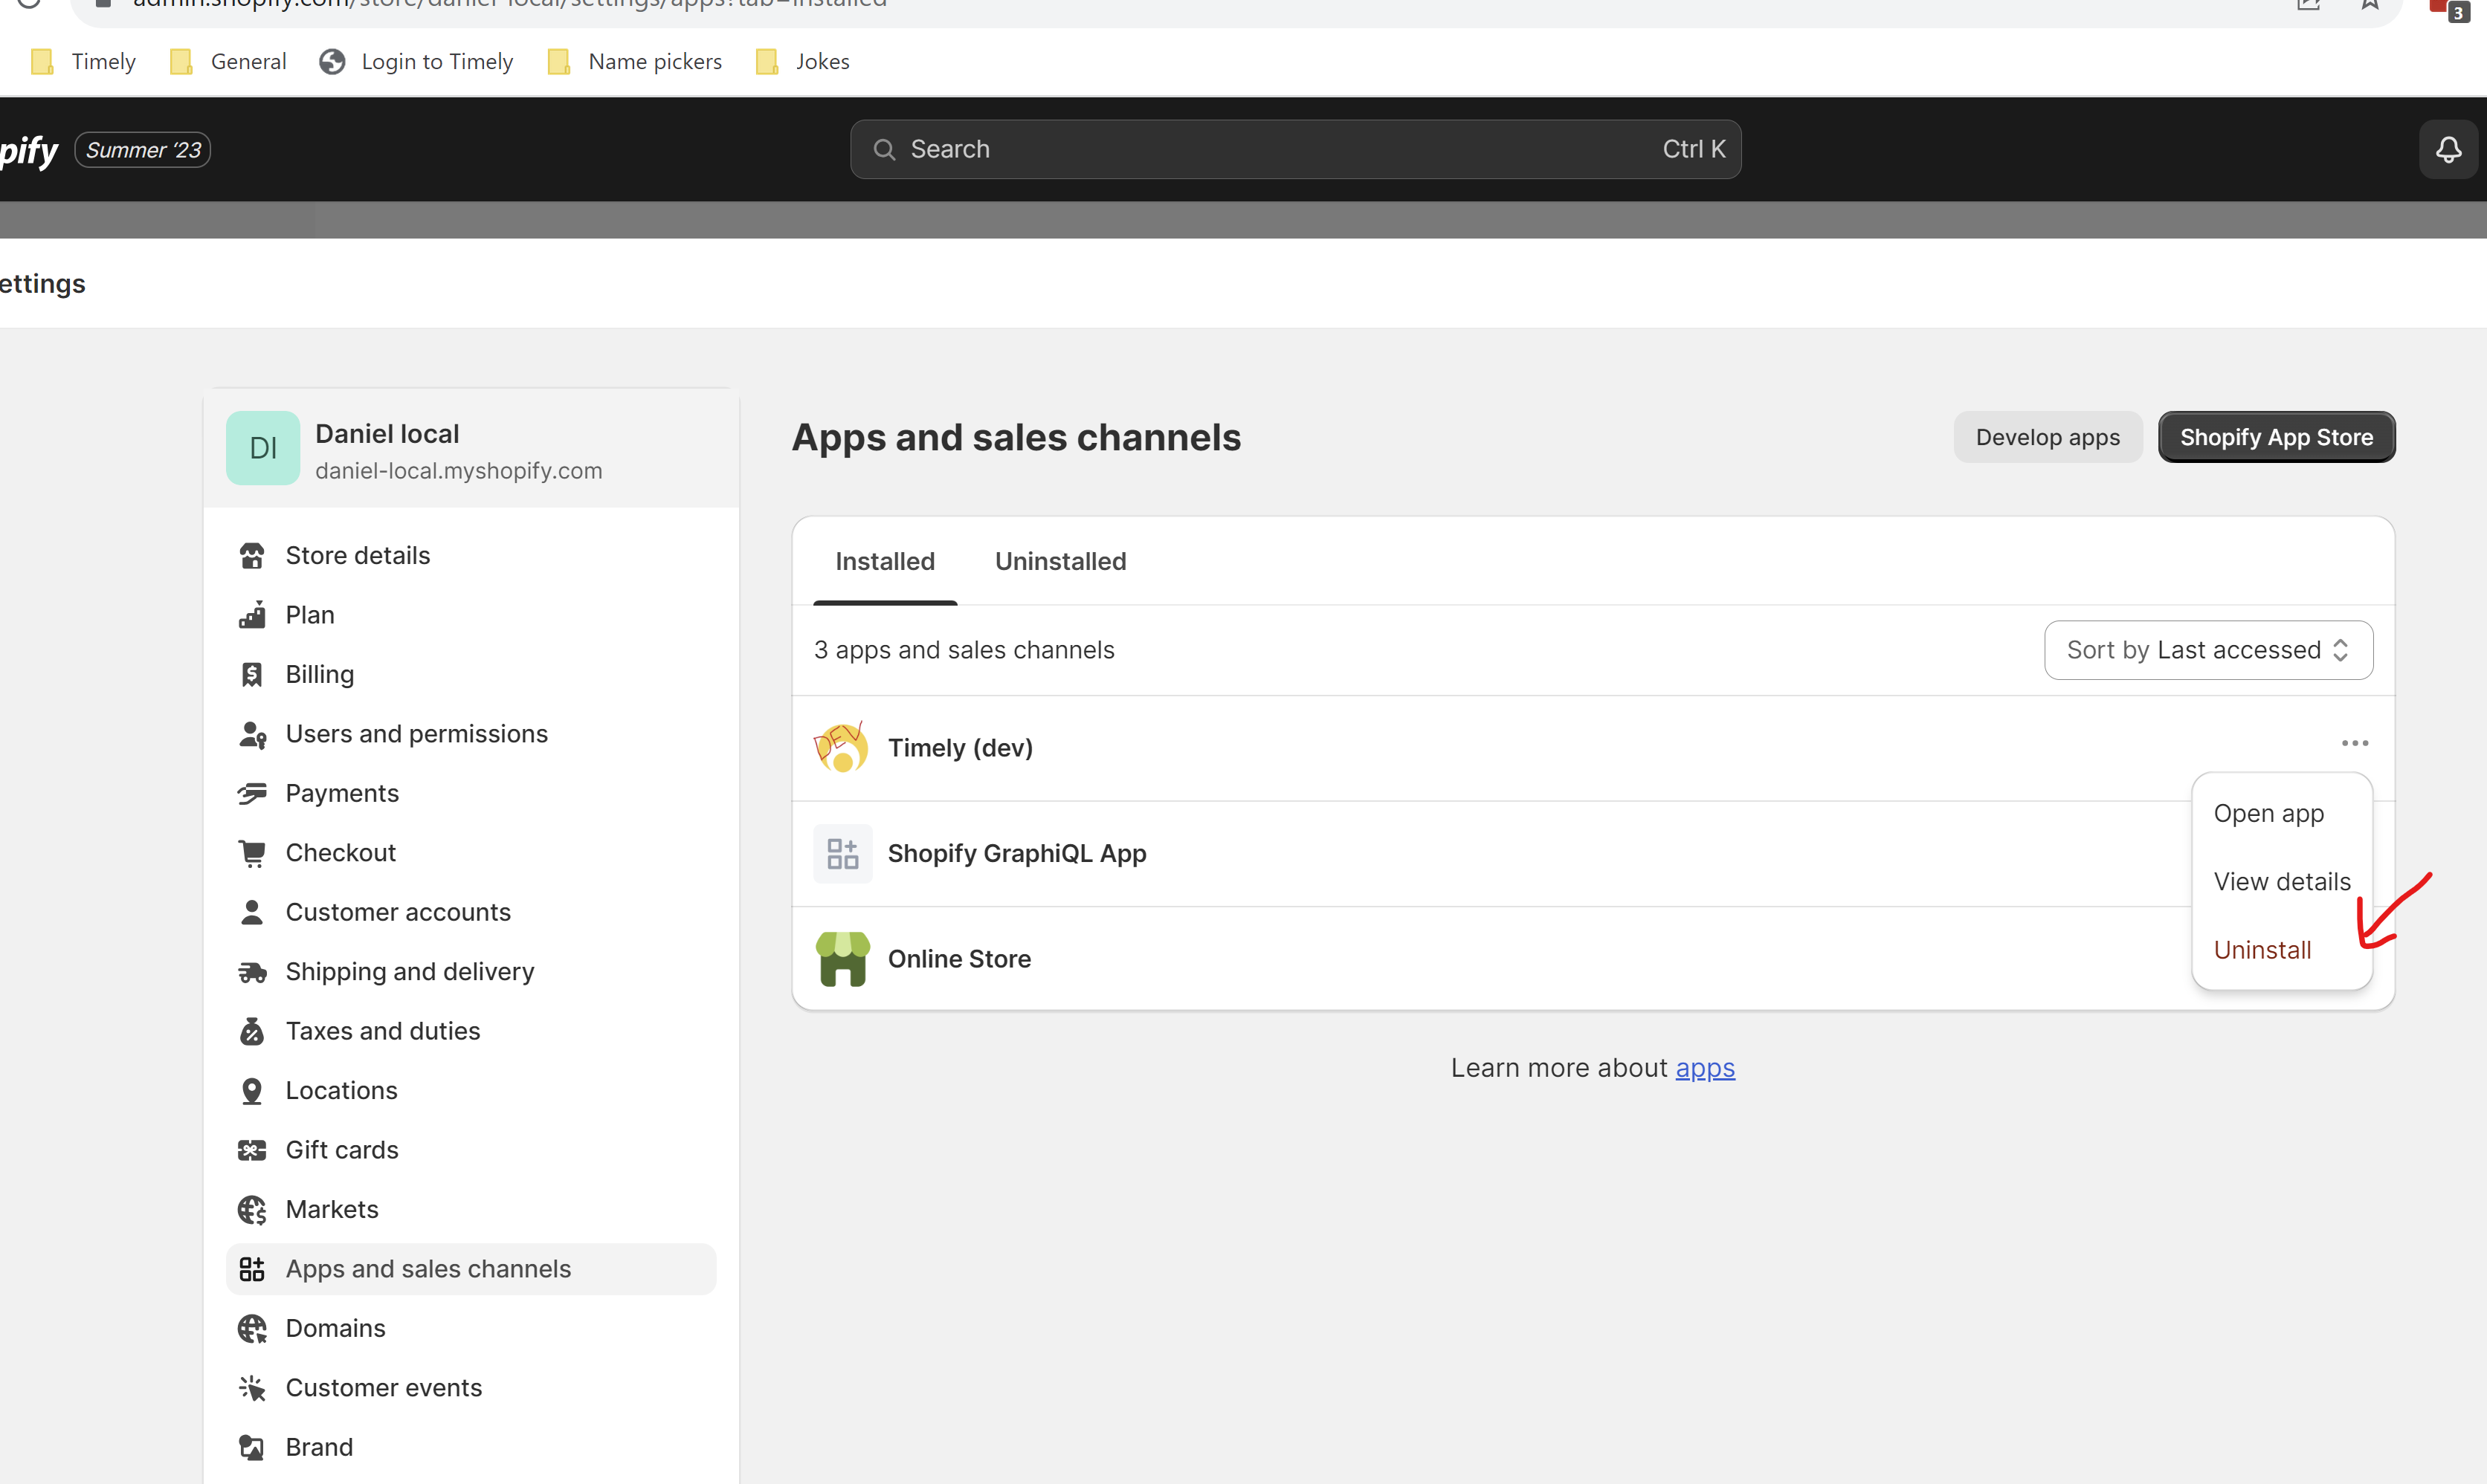Open Store details settings
Image resolution: width=2487 pixels, height=1484 pixels.
[471, 556]
